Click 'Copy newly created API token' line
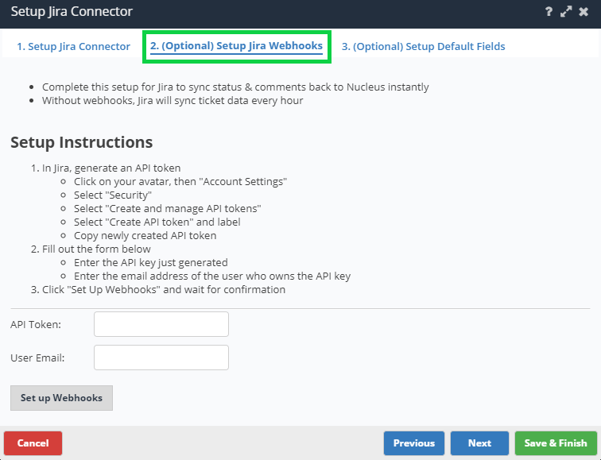The image size is (601, 460). pyautogui.click(x=145, y=235)
